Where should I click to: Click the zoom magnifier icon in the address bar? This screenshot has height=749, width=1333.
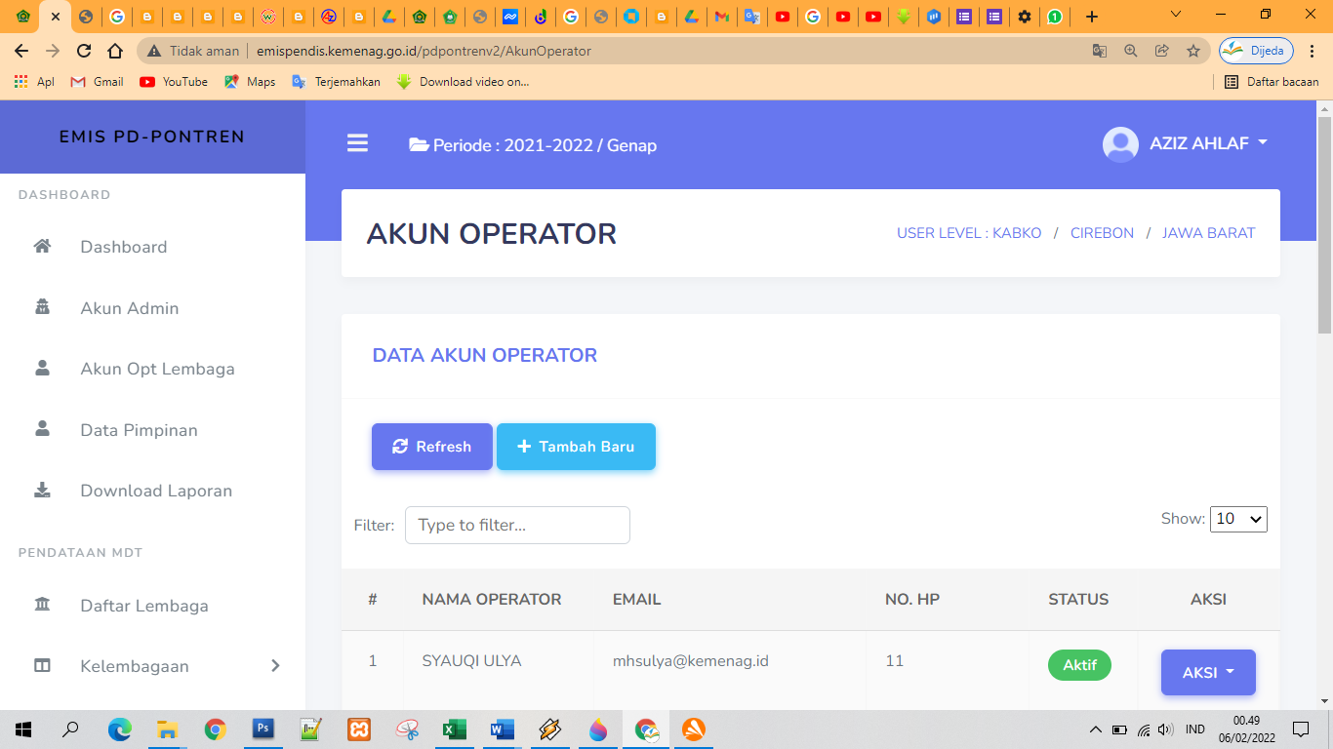pos(1131,51)
